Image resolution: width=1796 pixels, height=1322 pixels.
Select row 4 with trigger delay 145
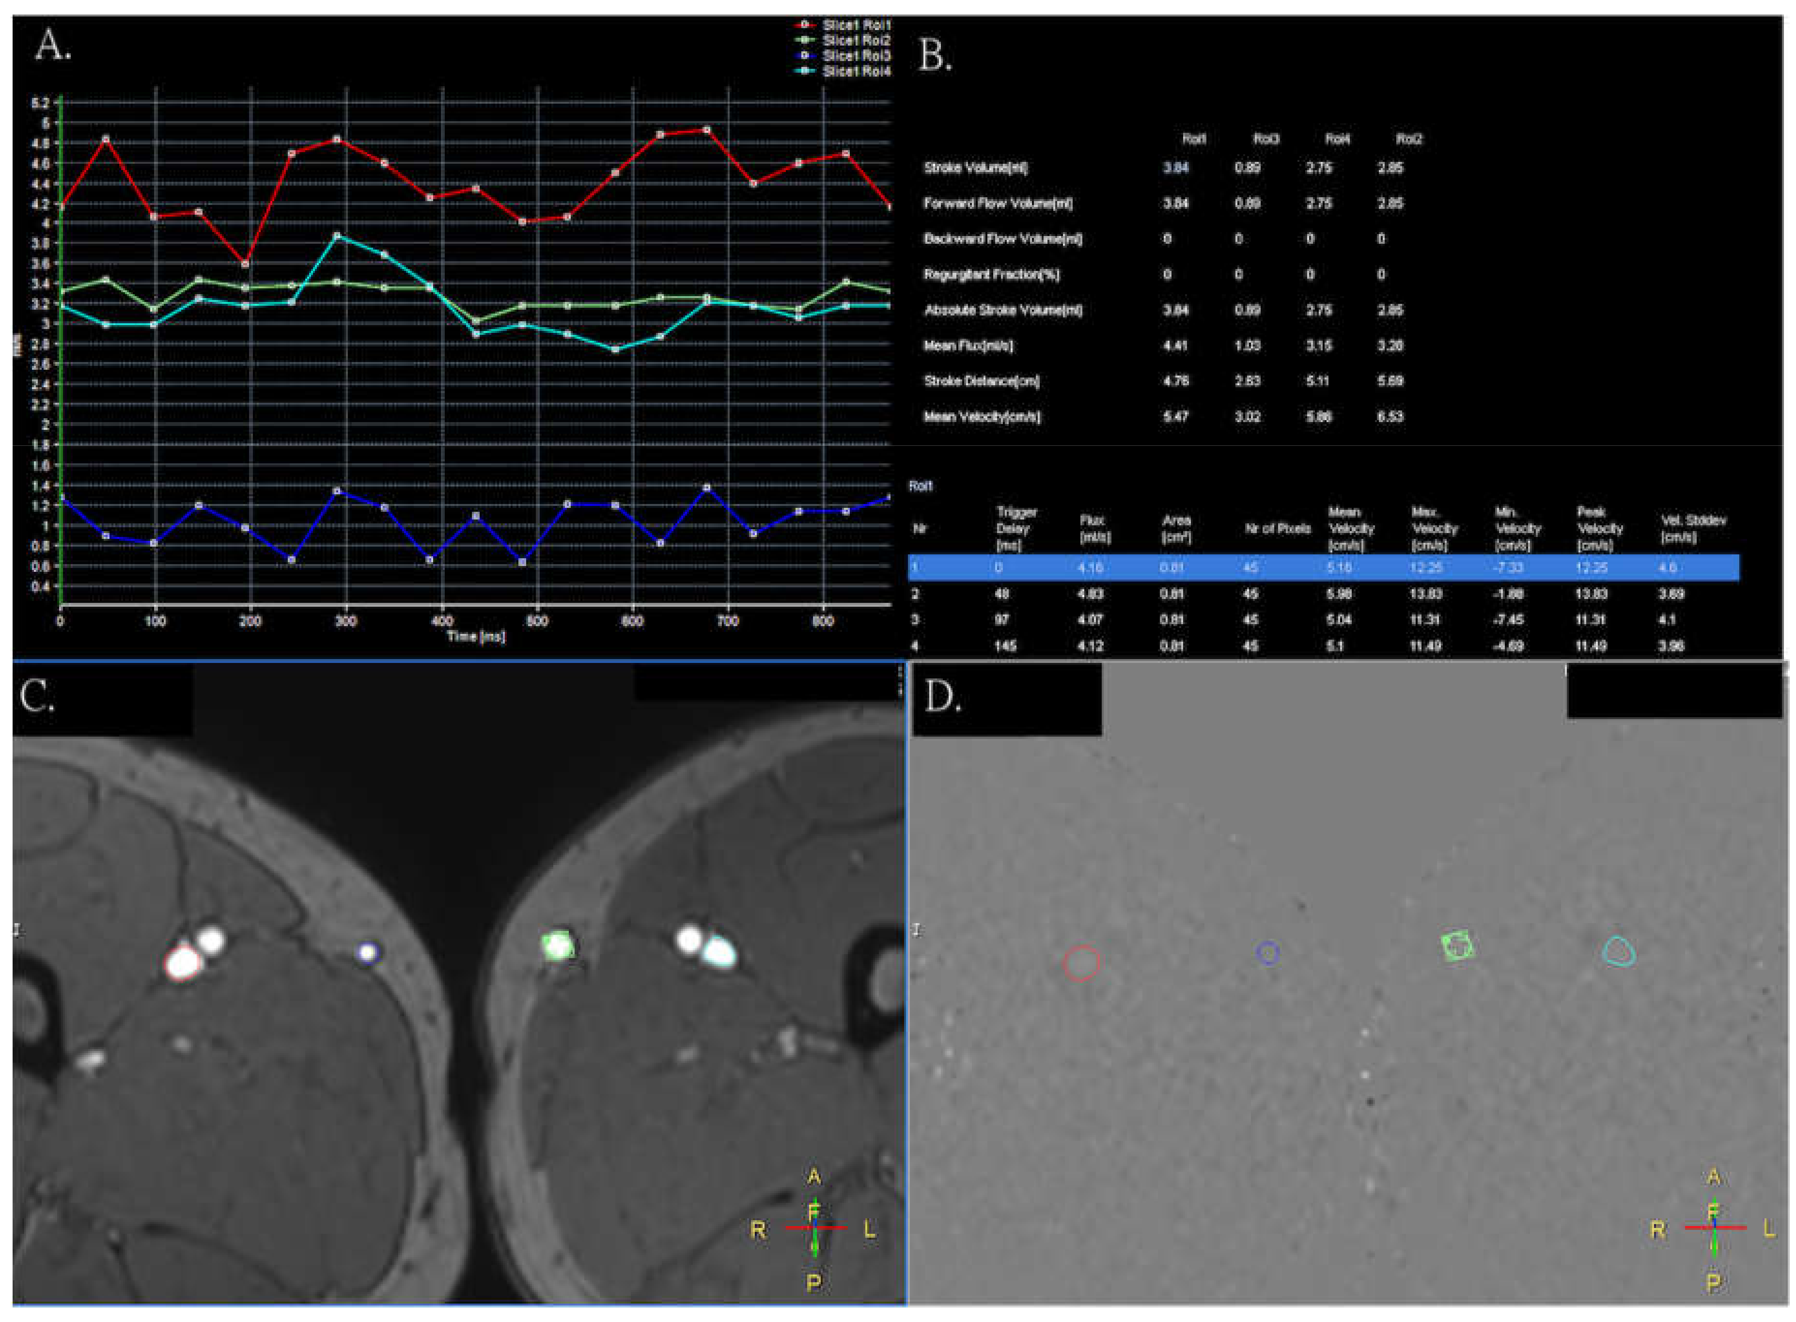point(1005,646)
